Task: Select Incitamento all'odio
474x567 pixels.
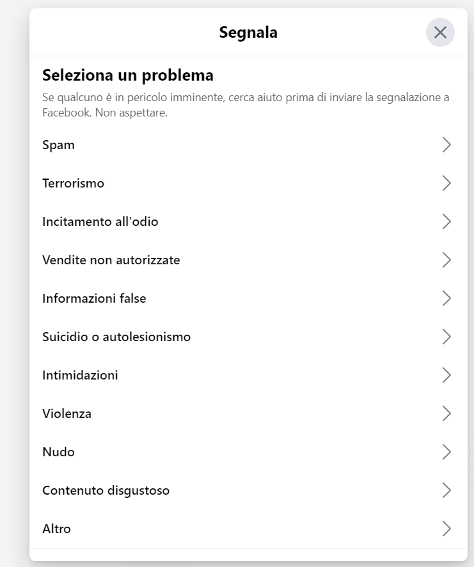Action: [99, 221]
